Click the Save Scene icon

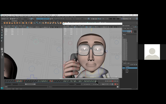point(14,19)
